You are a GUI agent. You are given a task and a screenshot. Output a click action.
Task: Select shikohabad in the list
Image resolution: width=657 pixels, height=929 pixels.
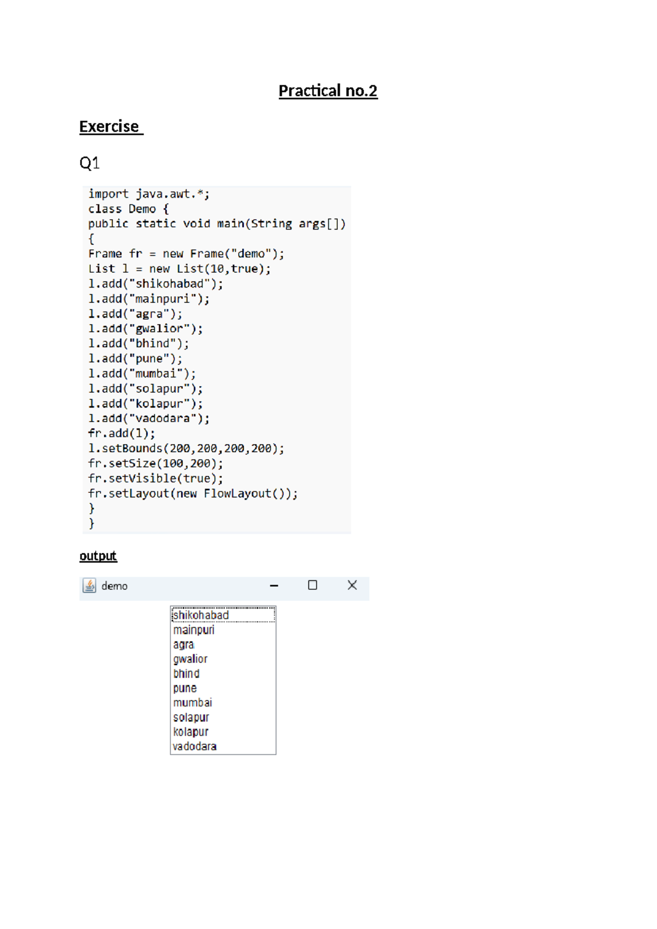[223, 615]
